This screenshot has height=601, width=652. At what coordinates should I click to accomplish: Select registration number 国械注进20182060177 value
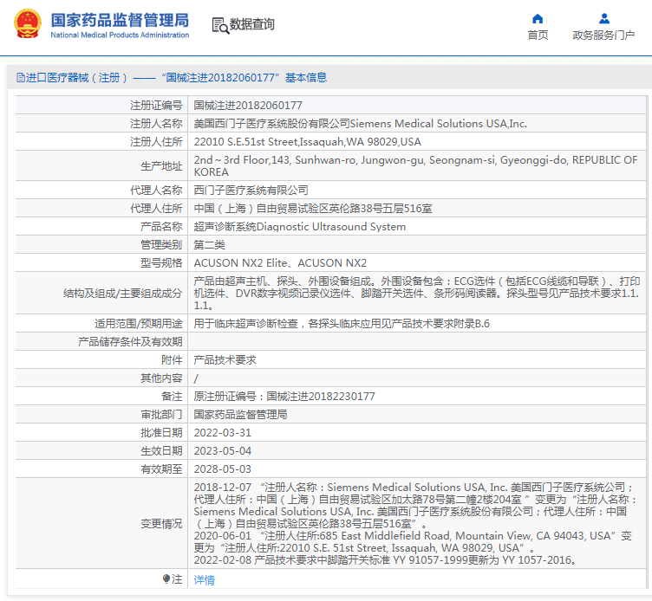248,106
